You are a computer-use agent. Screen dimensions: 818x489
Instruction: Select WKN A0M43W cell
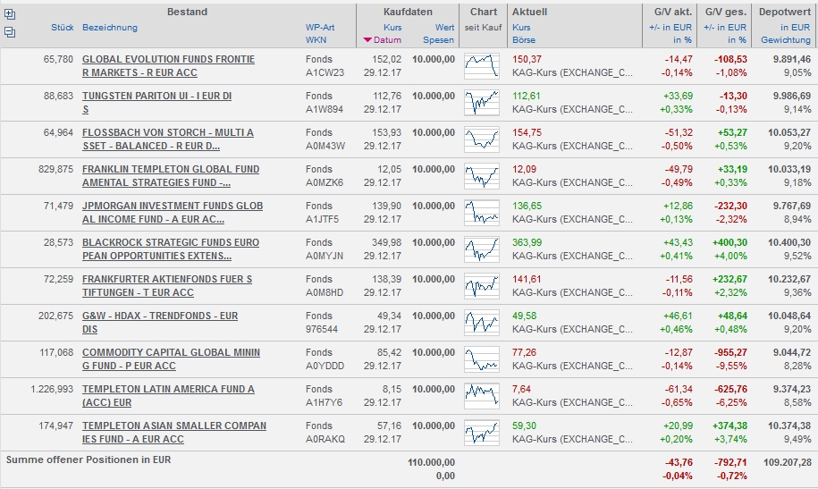point(325,146)
